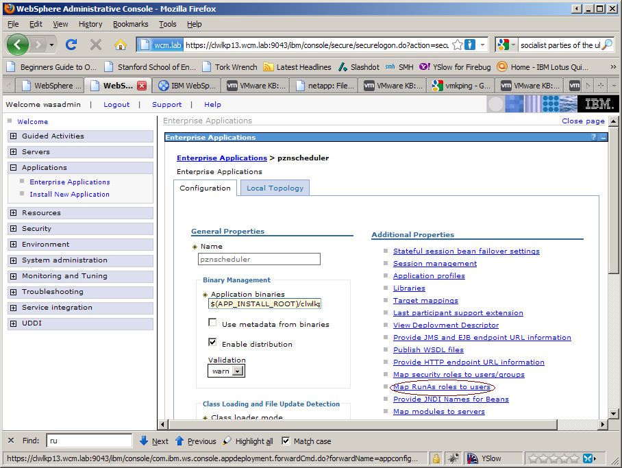Open the Target mappings link
The height and width of the screenshot is (468, 622).
[x=425, y=301]
